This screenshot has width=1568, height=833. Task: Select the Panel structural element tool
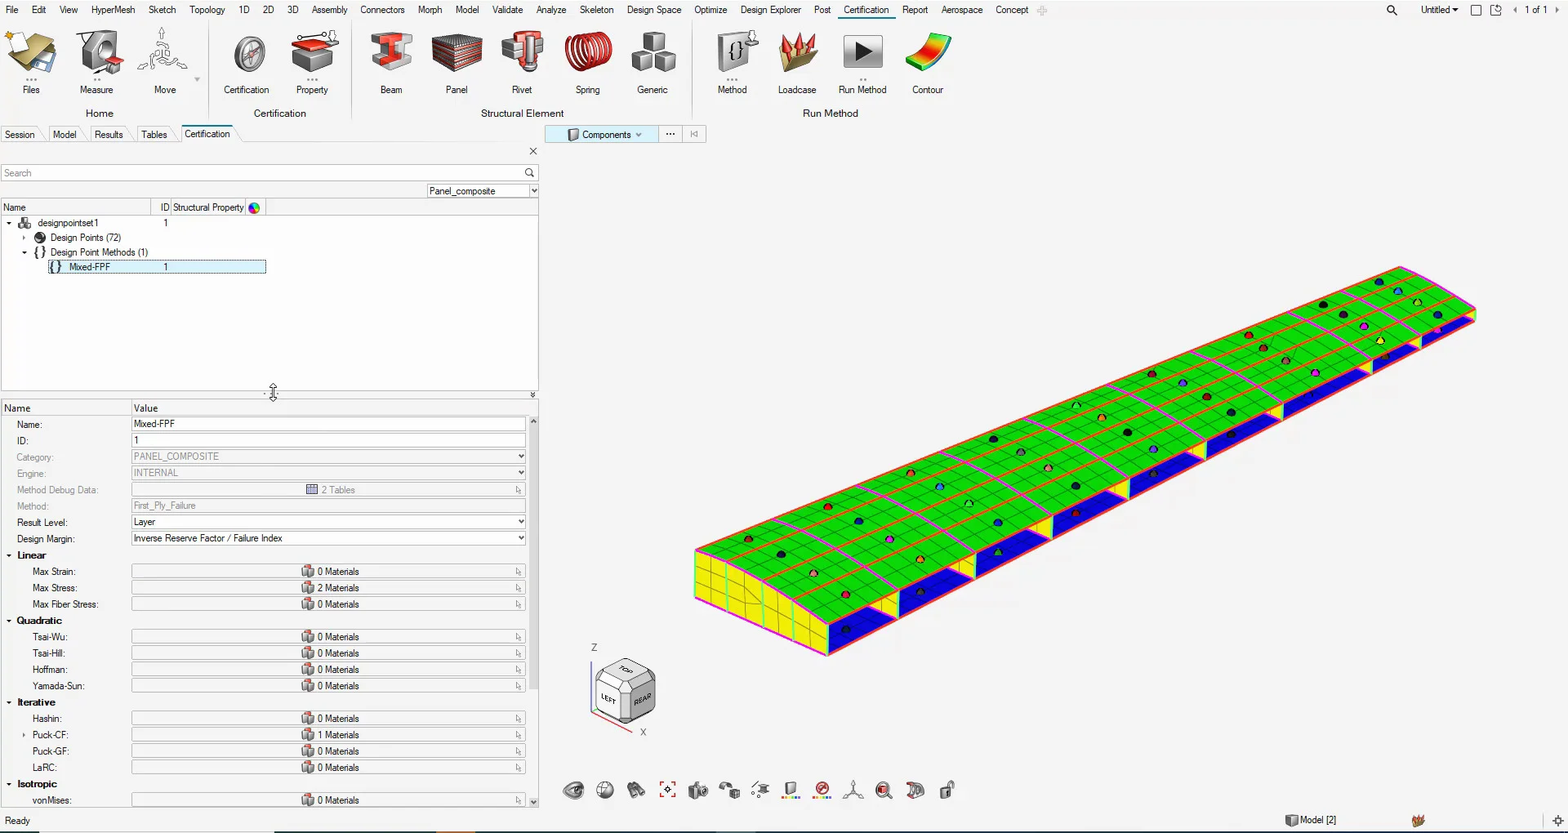(x=457, y=54)
